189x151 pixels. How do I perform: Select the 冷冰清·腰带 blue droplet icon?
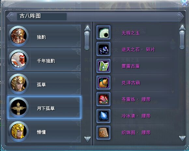click(x=103, y=116)
